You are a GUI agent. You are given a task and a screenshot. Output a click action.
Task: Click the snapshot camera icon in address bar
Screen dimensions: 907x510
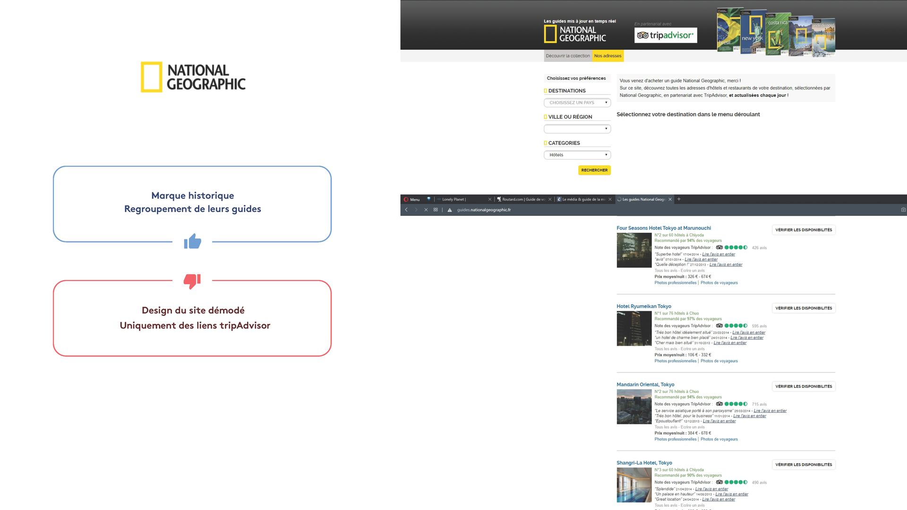pyautogui.click(x=903, y=210)
